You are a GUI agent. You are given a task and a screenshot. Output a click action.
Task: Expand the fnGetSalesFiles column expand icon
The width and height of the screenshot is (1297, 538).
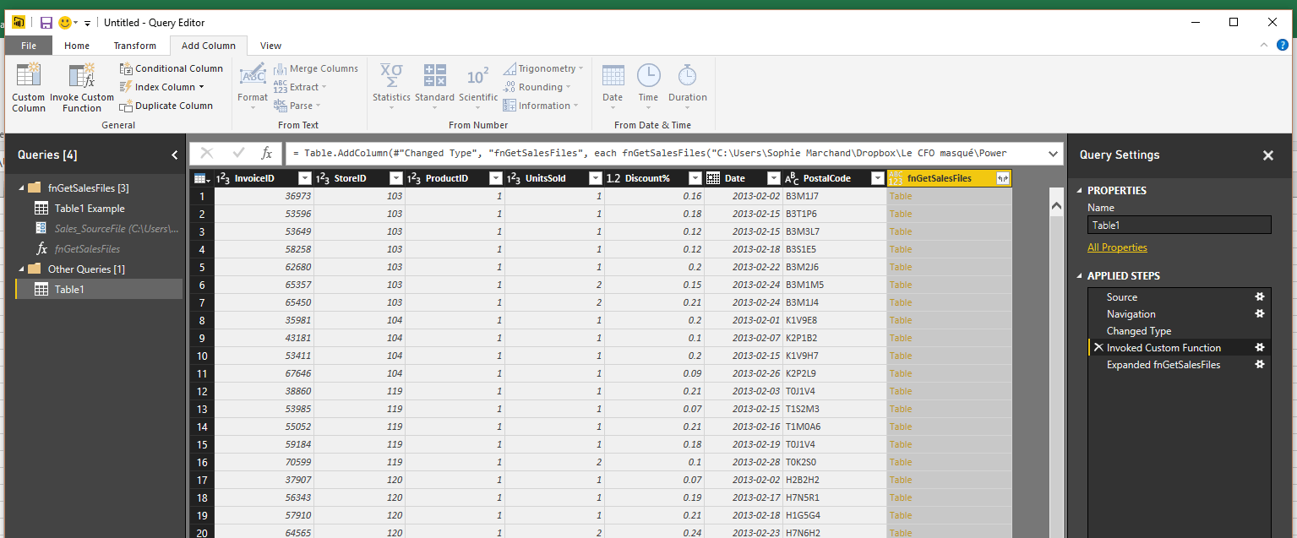(1002, 178)
